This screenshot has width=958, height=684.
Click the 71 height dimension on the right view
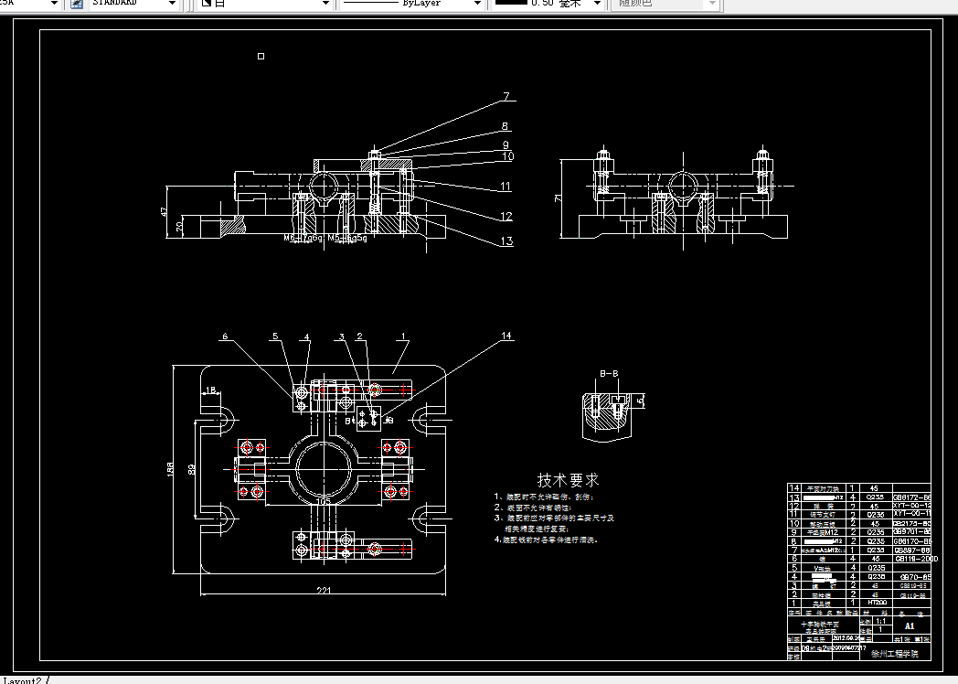tap(558, 198)
